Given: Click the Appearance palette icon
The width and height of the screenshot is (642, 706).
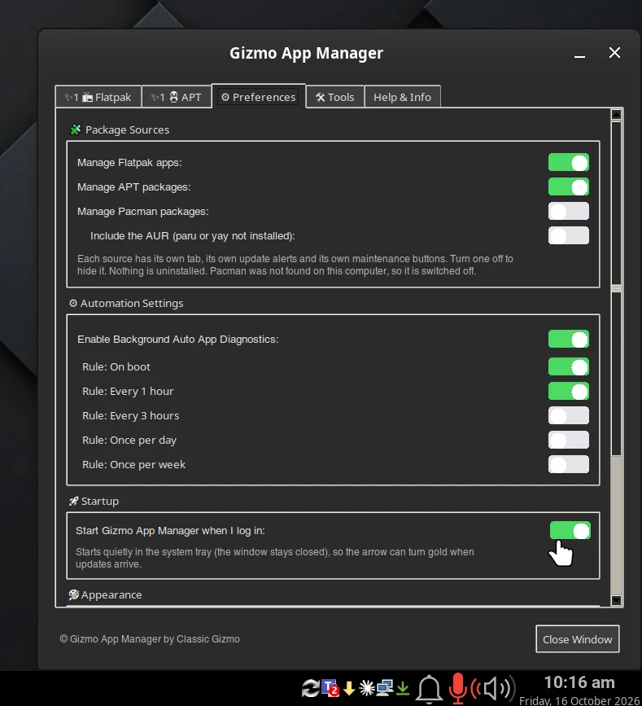Looking at the screenshot, I should (73, 594).
